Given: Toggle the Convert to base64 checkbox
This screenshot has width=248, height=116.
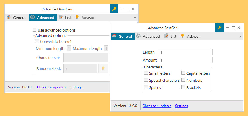Looking at the screenshot, I should (37, 41).
